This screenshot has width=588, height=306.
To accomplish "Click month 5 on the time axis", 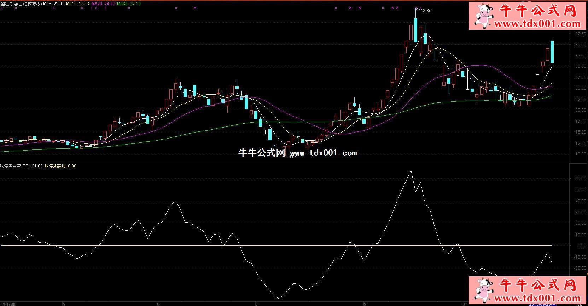I will click(x=64, y=304).
